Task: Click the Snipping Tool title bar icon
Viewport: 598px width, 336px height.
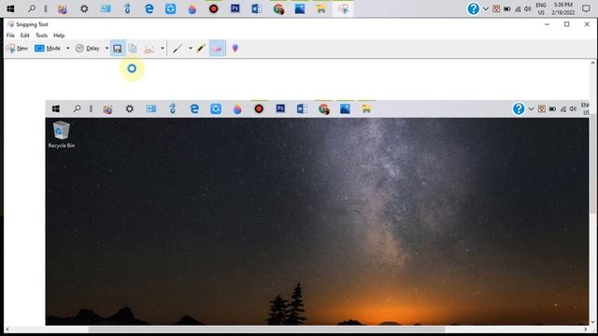Action: coord(10,24)
